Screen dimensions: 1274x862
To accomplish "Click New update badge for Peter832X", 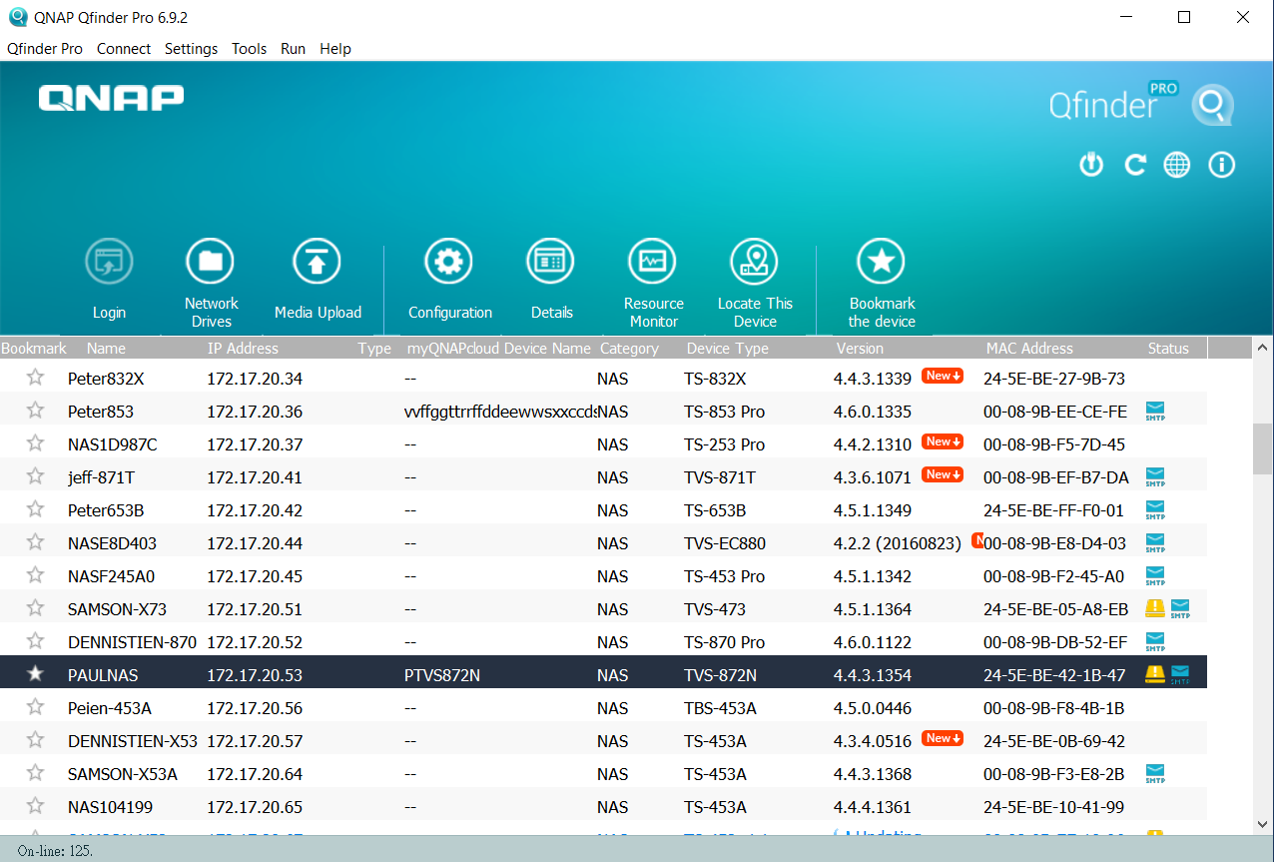I will pyautogui.click(x=943, y=377).
